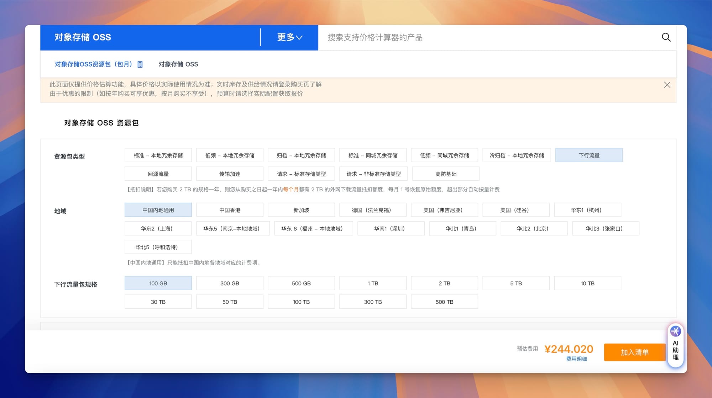Select 标准 - 本地冗余存储 package type
712x398 pixels.
(158, 155)
